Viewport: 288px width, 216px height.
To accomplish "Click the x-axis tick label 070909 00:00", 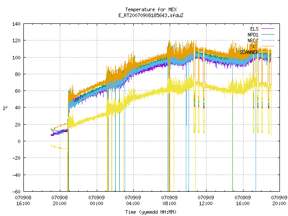I will pyautogui.click(x=96, y=200).
